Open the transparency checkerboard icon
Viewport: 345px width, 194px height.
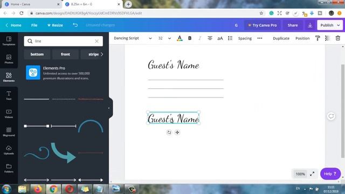click(327, 38)
